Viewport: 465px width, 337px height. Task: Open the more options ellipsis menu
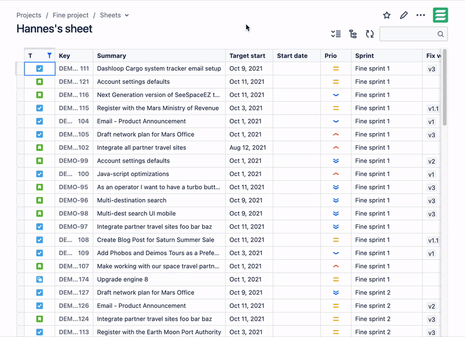pyautogui.click(x=421, y=15)
